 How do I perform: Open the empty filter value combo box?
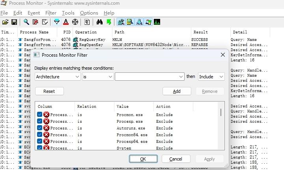point(149,77)
